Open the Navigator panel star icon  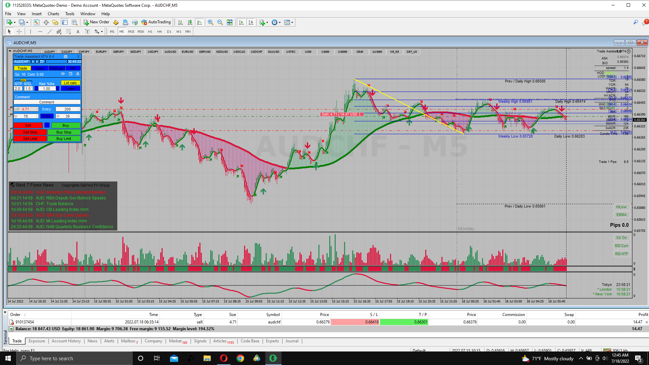55,22
